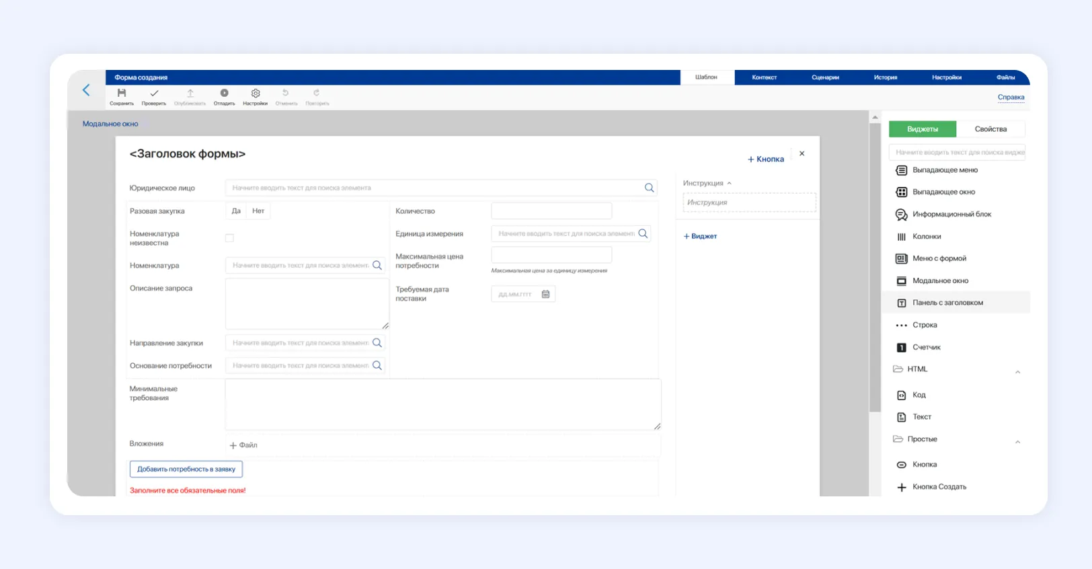
Task: Click search icon in Юридическое лицо field
Action: [649, 188]
